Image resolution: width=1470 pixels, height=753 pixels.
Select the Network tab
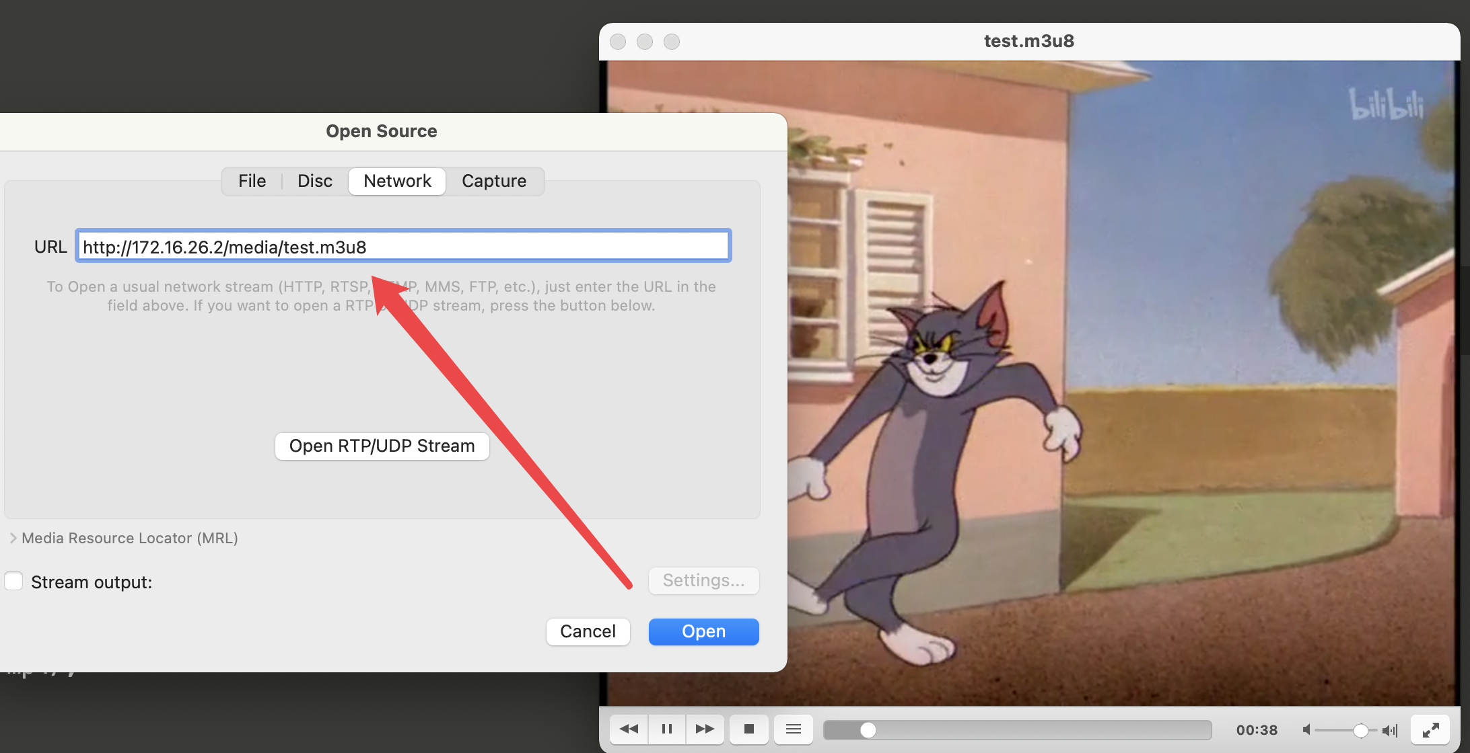pyautogui.click(x=397, y=181)
